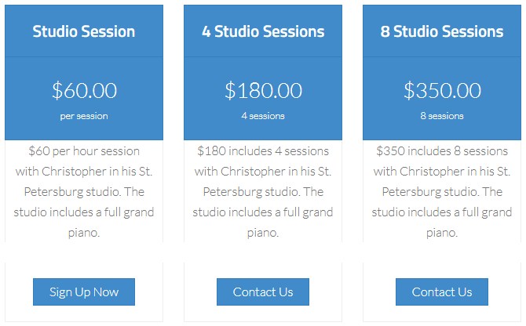The image size is (526, 326).
Task: Click Contact Us under 8 Studio Sessions
Action: pos(442,292)
